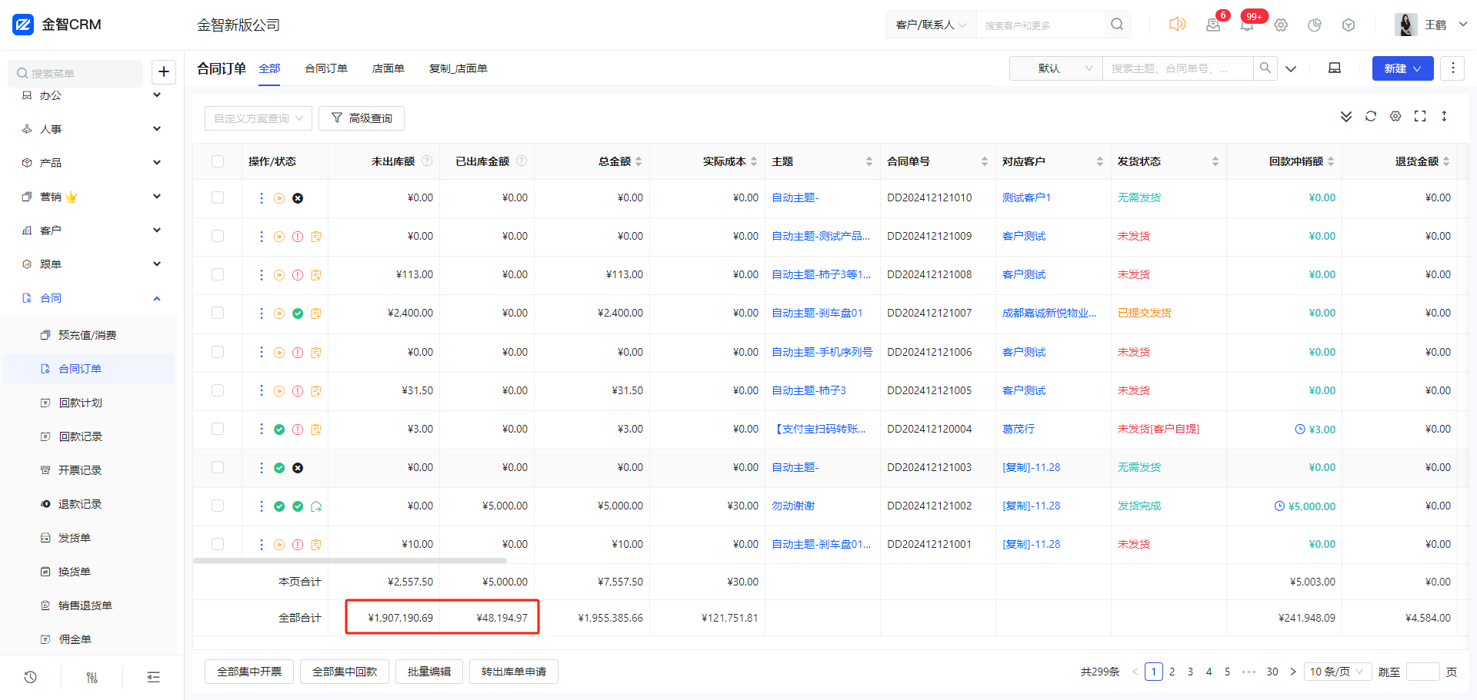
Task: Check the row for DD202412121008
Action: pyautogui.click(x=218, y=274)
